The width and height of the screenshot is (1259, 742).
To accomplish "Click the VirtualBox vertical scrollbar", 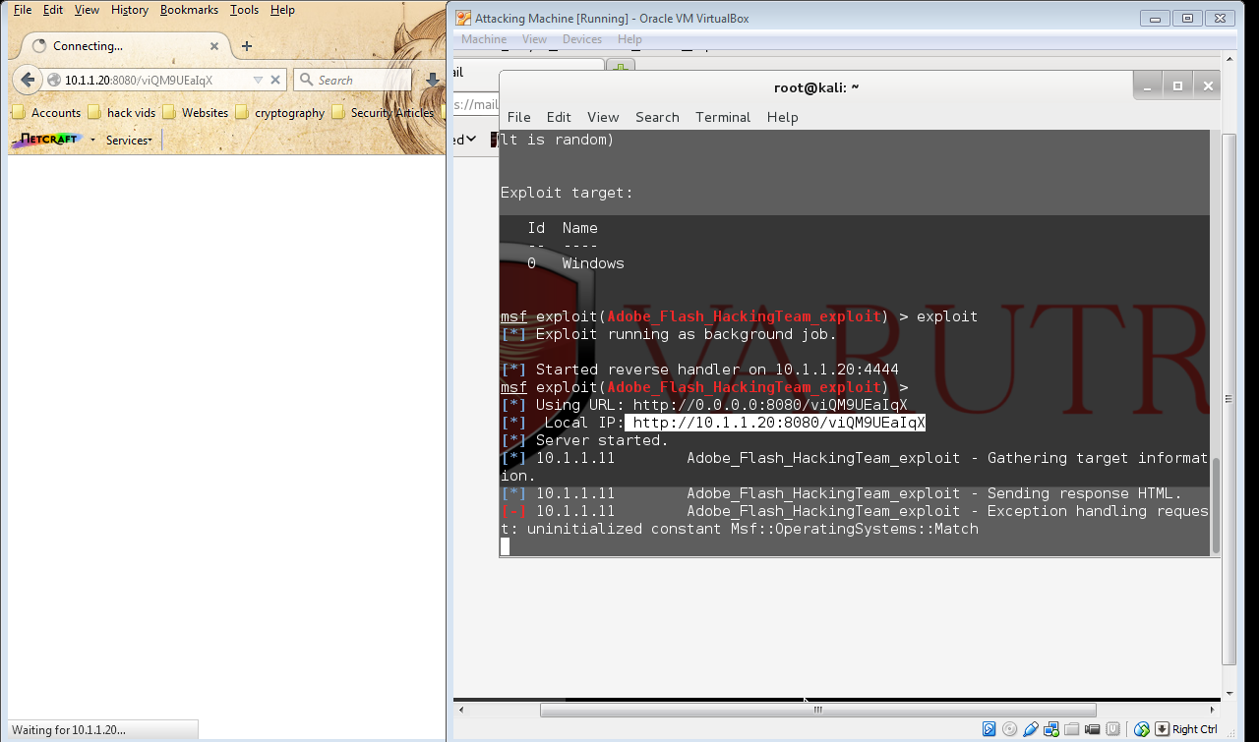I will click(1229, 398).
